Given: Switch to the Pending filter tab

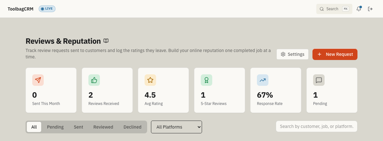Looking at the screenshot, I should (x=55, y=127).
